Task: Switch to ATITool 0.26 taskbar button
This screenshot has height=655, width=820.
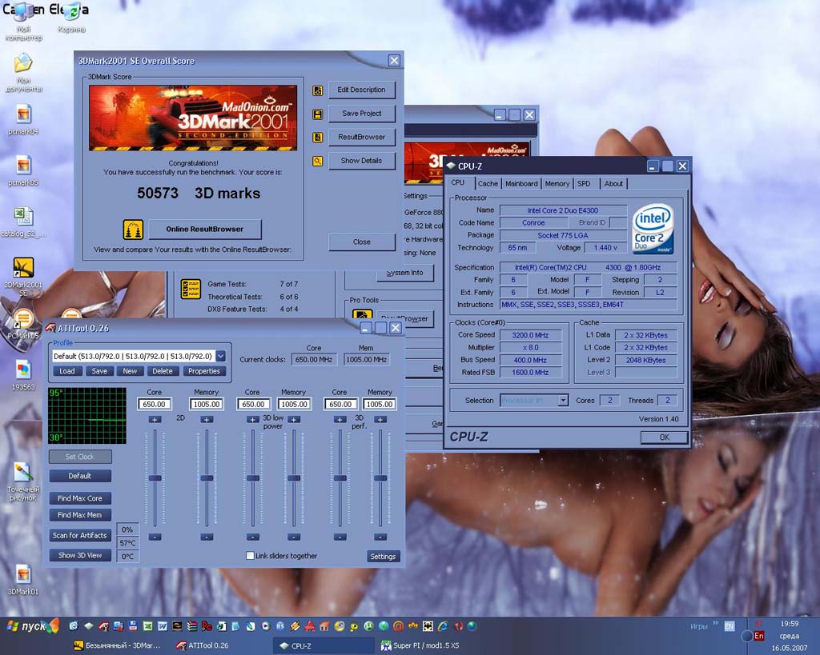Action: (x=203, y=645)
